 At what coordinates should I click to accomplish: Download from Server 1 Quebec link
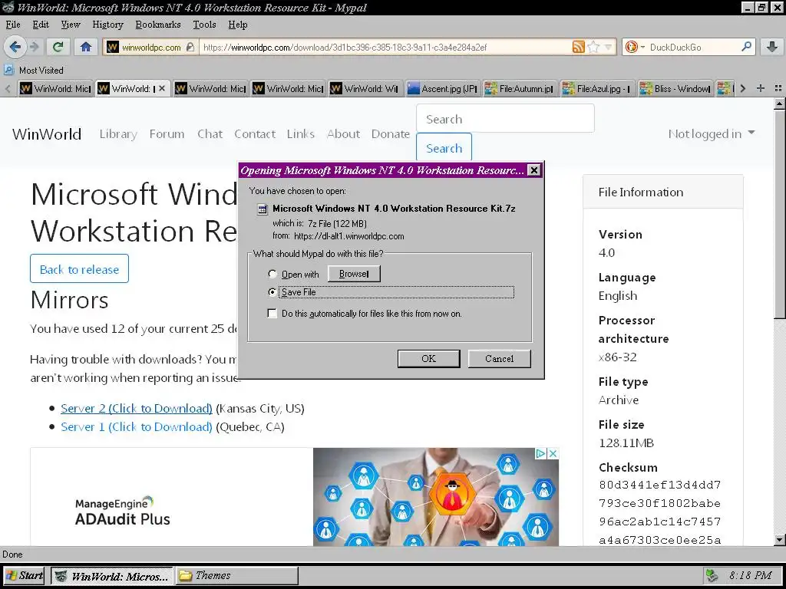137,426
